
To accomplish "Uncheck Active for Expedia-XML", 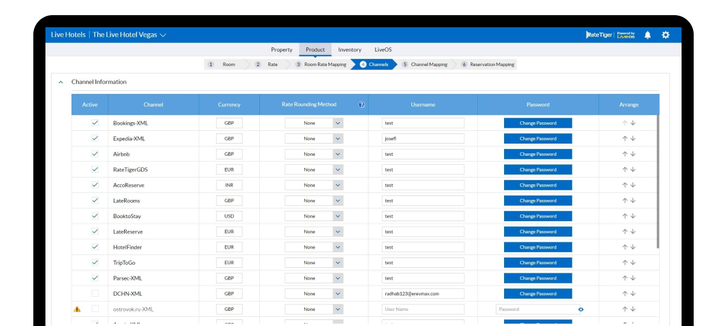I will (x=95, y=139).
